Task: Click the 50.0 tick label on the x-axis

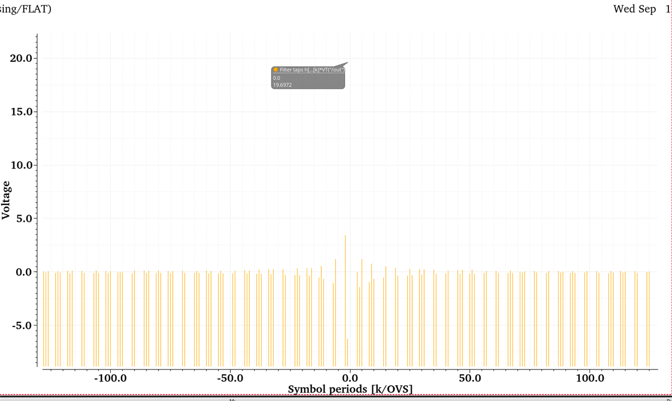Action: pos(470,378)
